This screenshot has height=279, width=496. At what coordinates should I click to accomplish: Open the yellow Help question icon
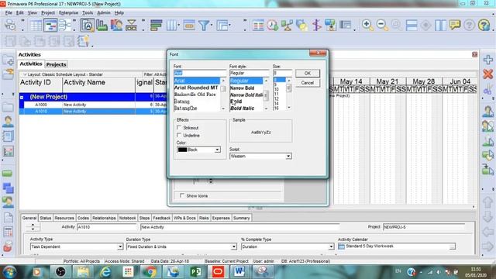click(484, 25)
